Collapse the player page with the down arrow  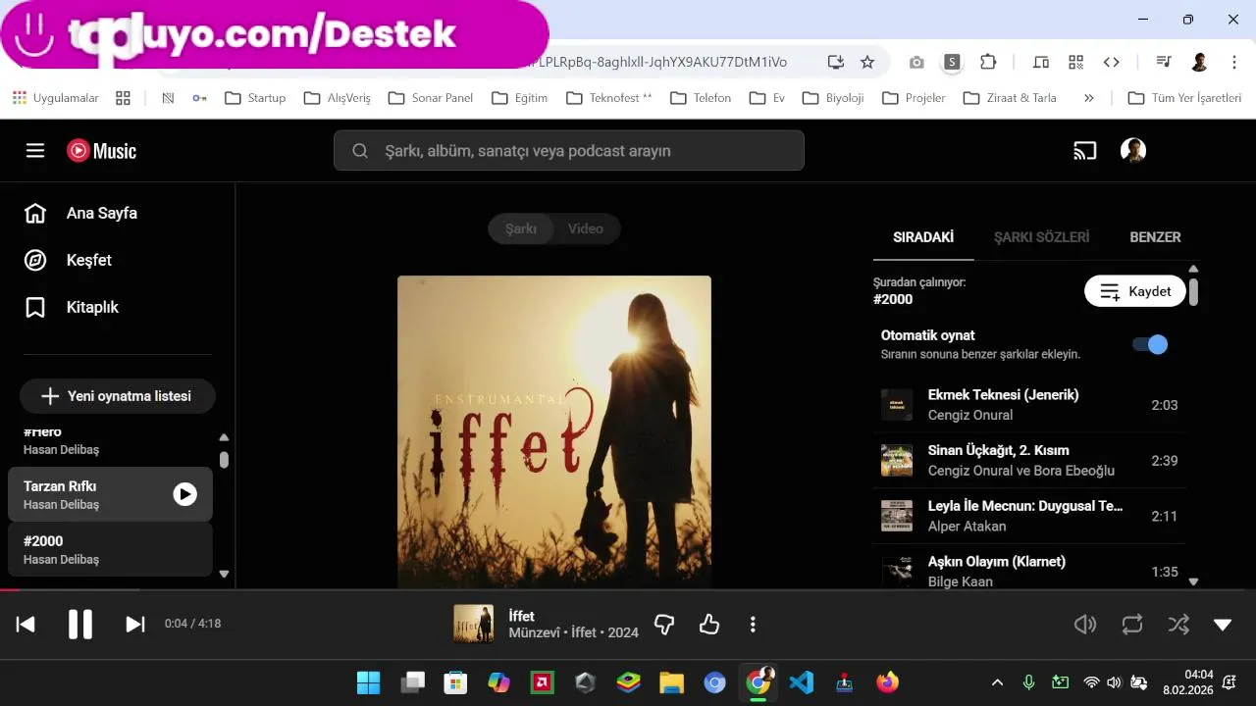coord(1223,625)
